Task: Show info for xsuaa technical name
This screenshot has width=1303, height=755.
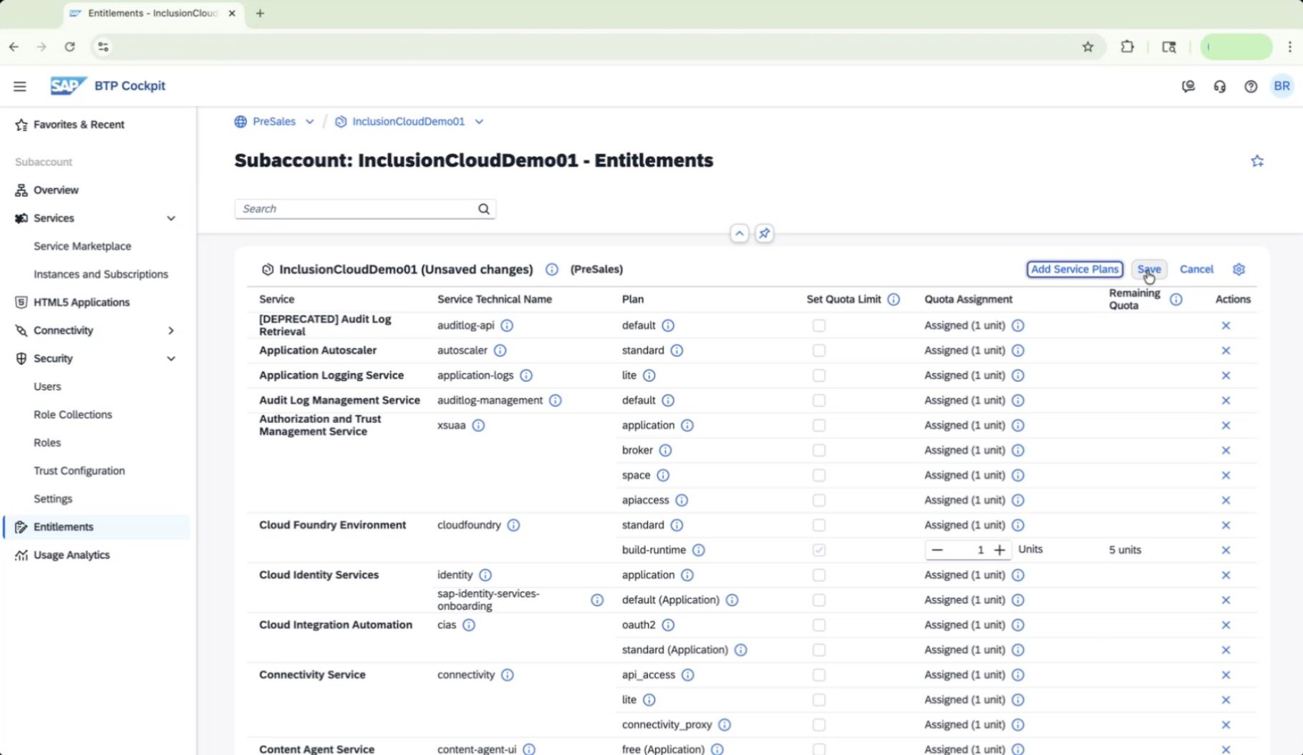Action: pyautogui.click(x=478, y=425)
